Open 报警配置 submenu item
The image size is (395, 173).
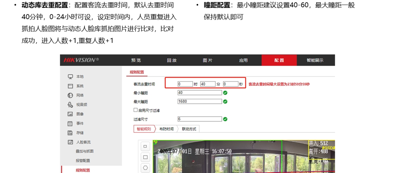tap(83, 161)
